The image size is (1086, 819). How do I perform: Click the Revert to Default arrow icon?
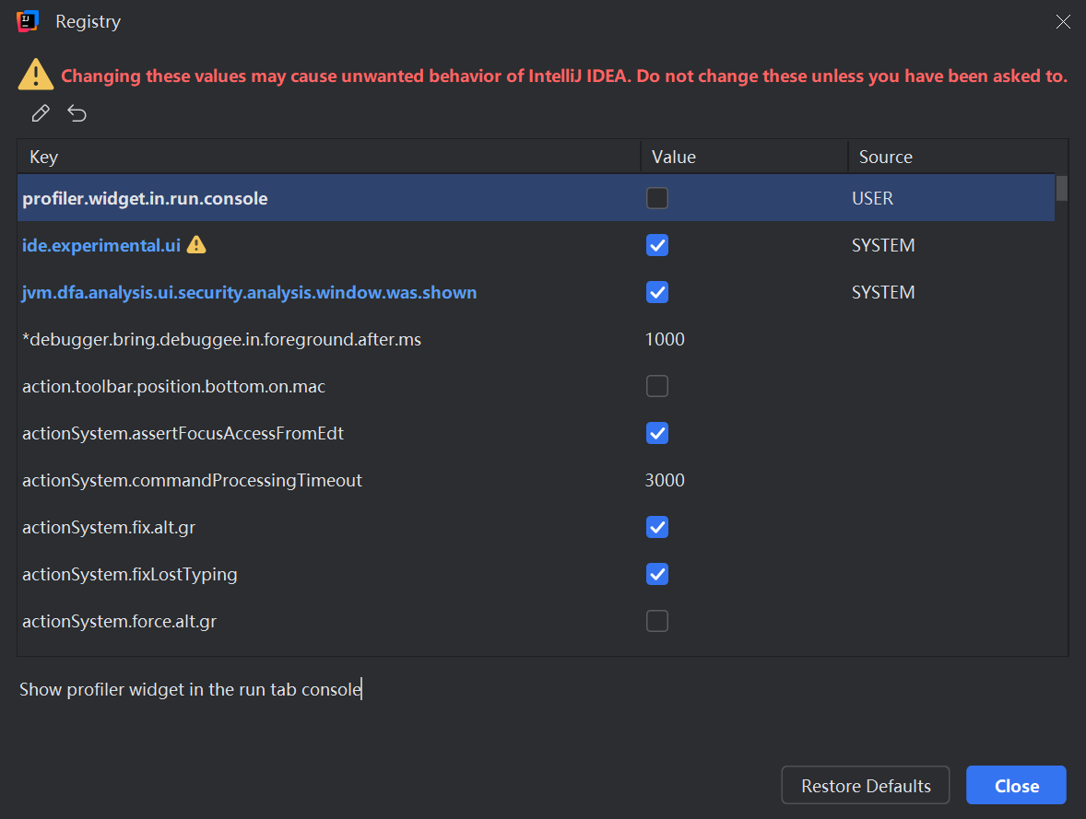click(77, 112)
